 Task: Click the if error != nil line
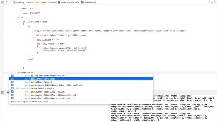click(27, 8)
